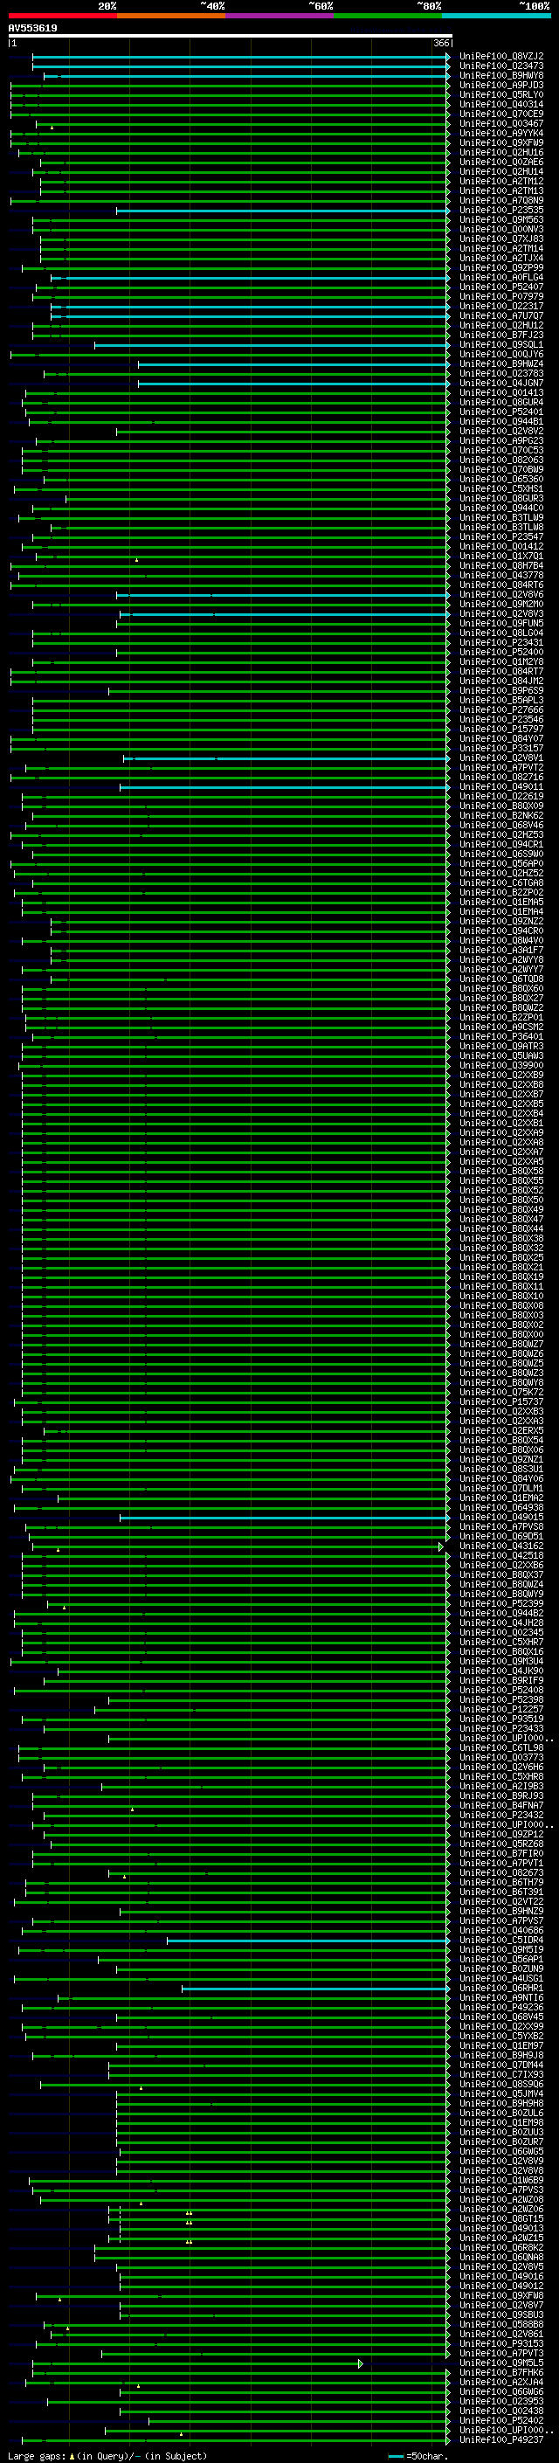The image size is (559, 2463).
Task: Select the UniRef100_O23783 label
Action: [x=500, y=374]
